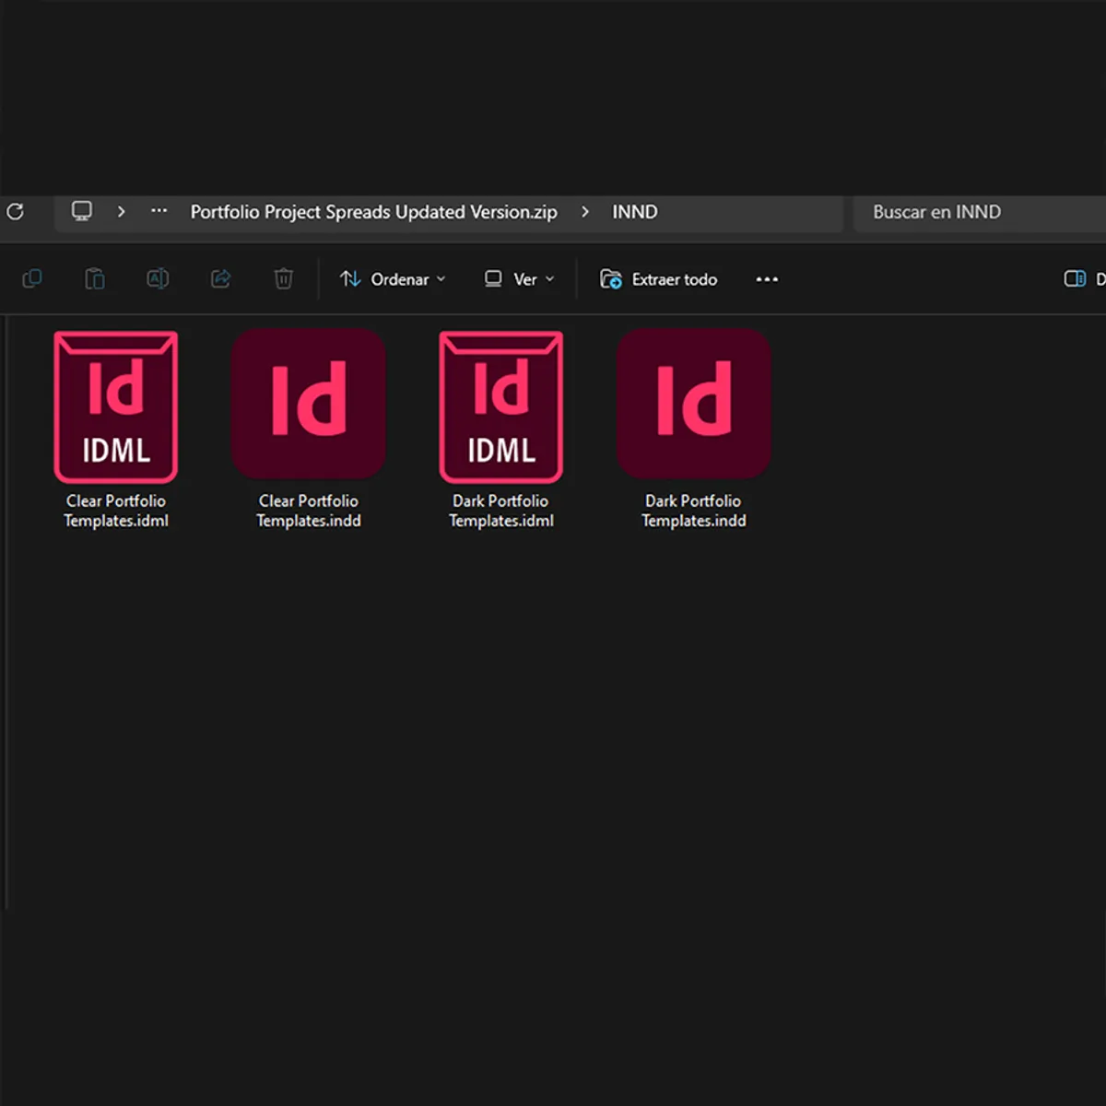The height and width of the screenshot is (1106, 1106).
Task: Click the Delete trash icon
Action: 283,278
